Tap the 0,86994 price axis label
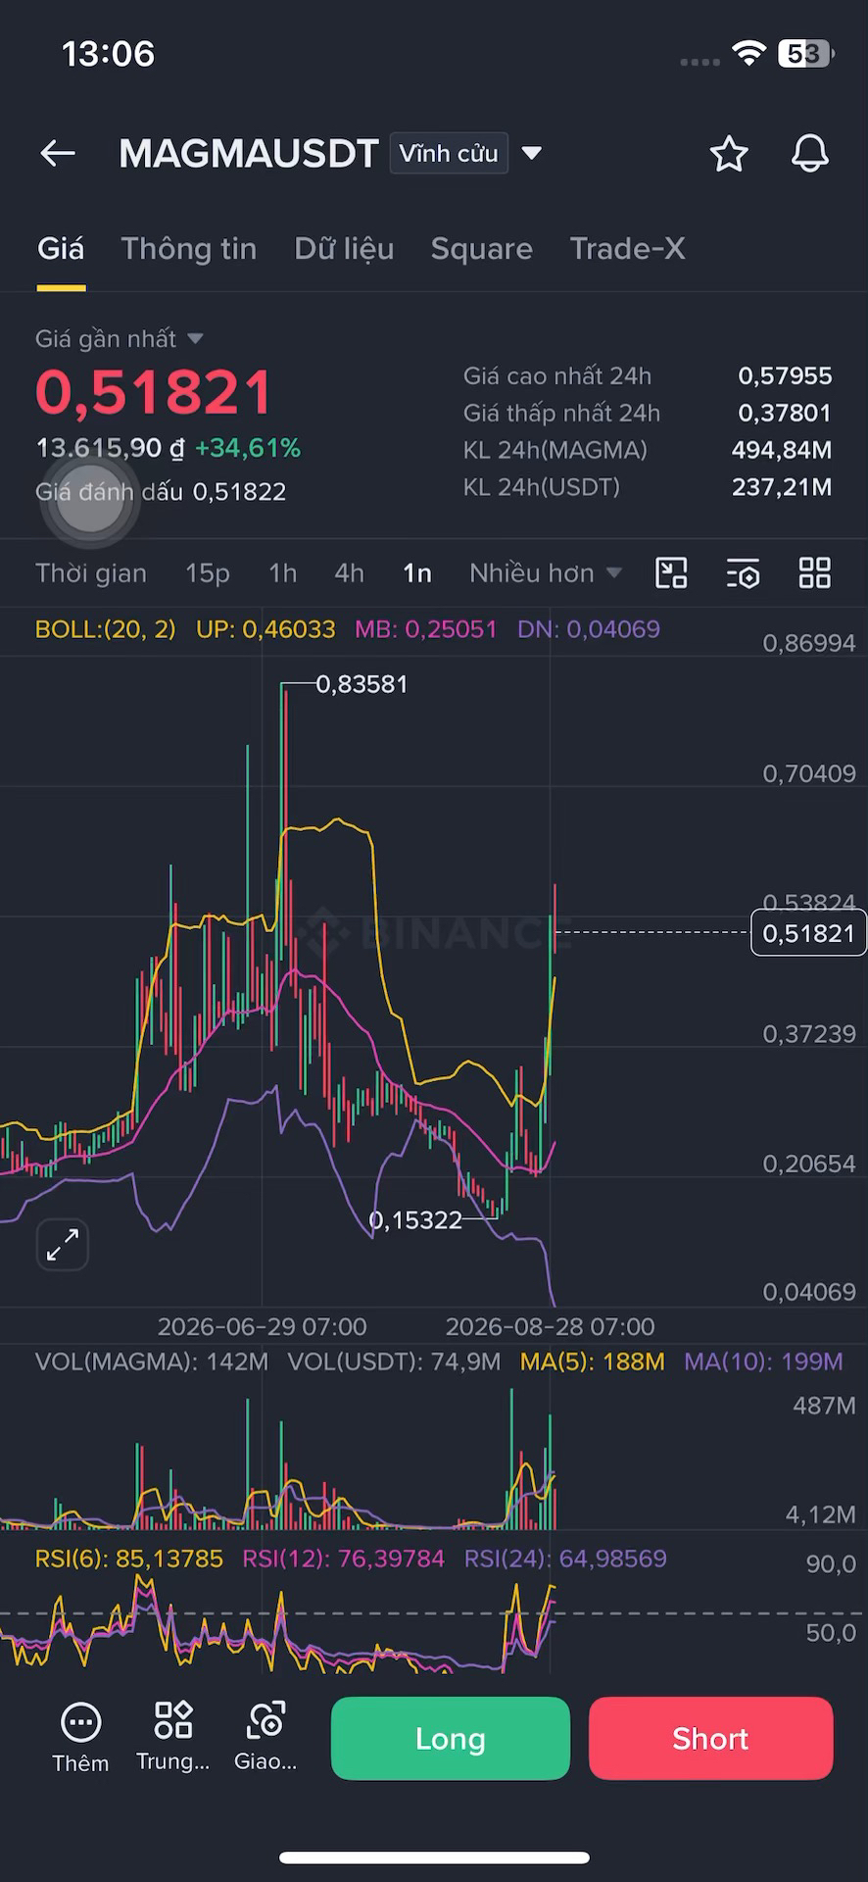Viewport: 868px width, 1882px height. 809,644
